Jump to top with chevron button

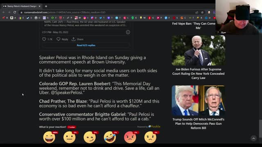click(253, 138)
